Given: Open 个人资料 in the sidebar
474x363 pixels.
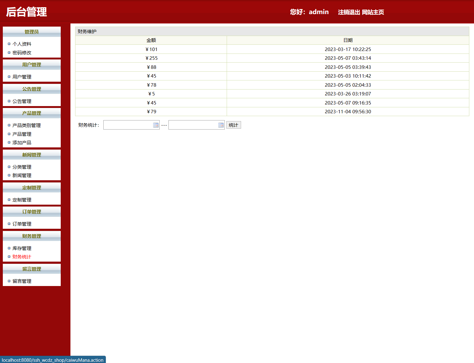Looking at the screenshot, I should pyautogui.click(x=22, y=44).
